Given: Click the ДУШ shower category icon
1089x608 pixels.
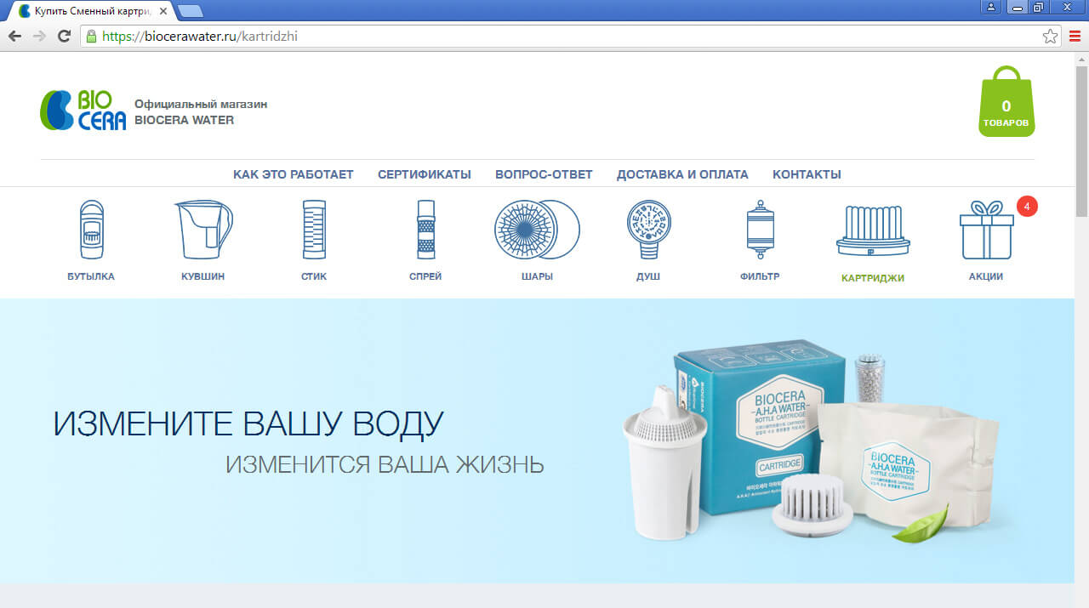Looking at the screenshot, I should coord(649,230).
